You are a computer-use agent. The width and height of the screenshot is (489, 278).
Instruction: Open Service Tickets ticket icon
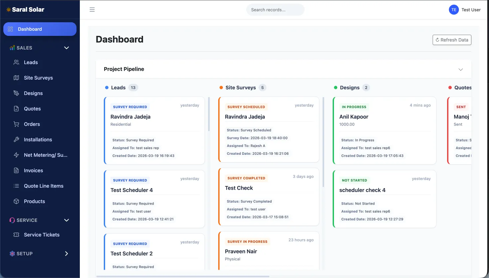16,234
